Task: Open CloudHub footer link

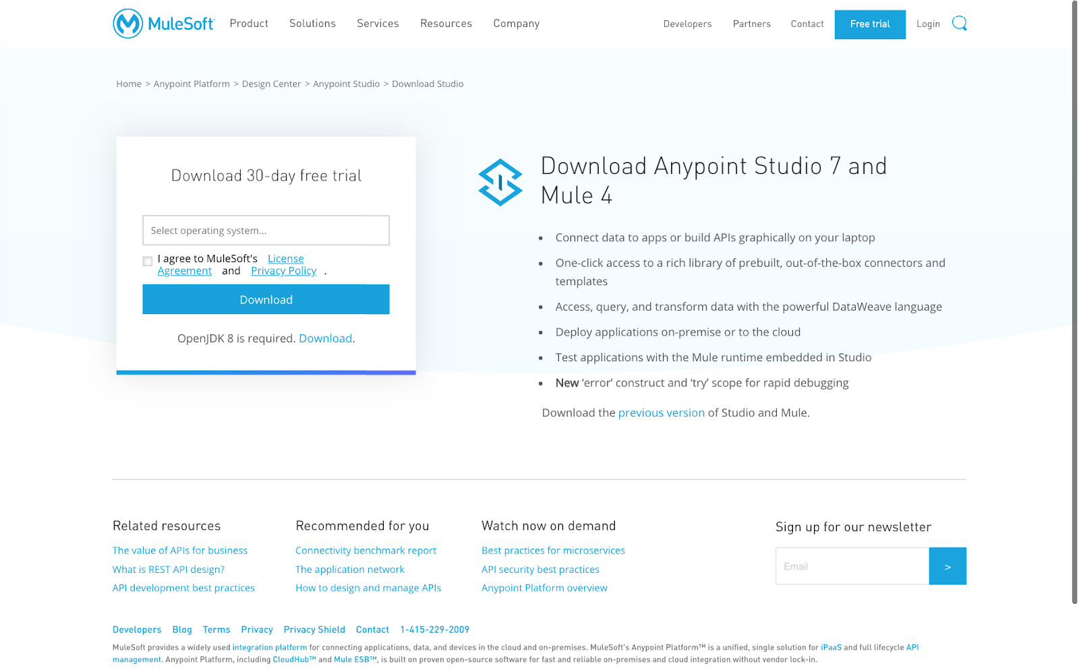Action: point(294,659)
